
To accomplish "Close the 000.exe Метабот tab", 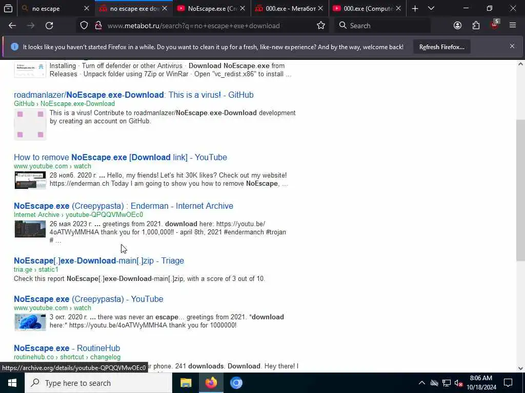I will (320, 9).
